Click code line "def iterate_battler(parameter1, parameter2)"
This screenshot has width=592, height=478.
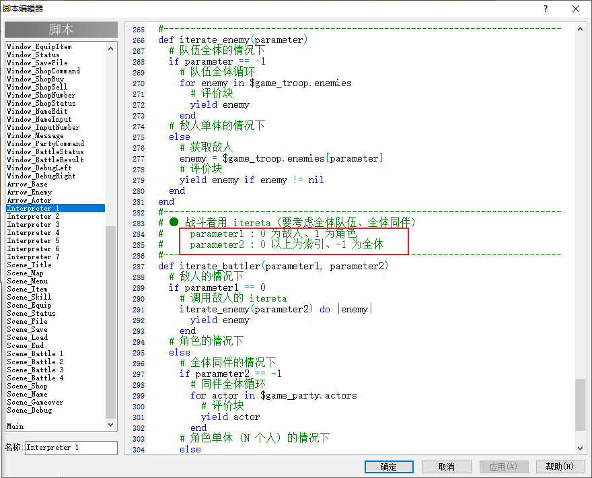273,267
